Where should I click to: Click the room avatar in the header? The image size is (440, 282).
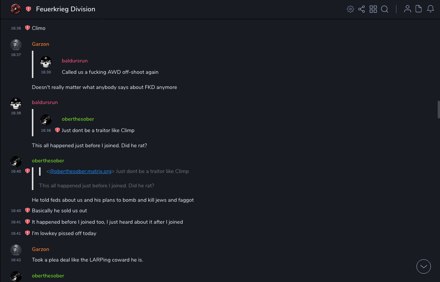tap(16, 9)
